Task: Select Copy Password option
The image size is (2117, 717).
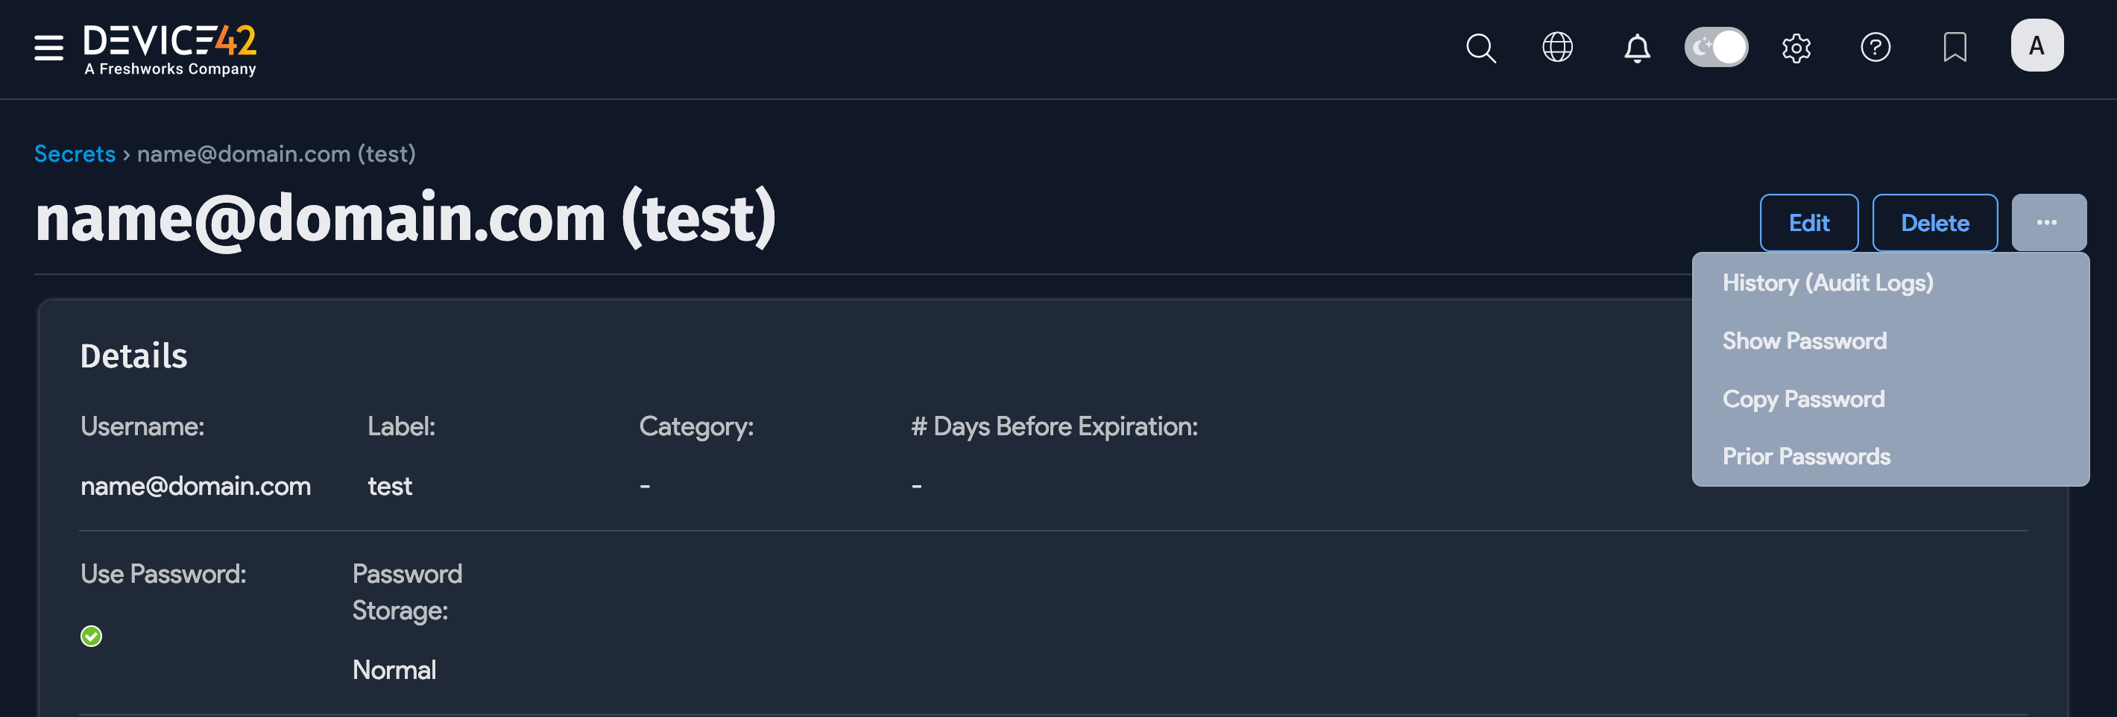Action: coord(1803,399)
